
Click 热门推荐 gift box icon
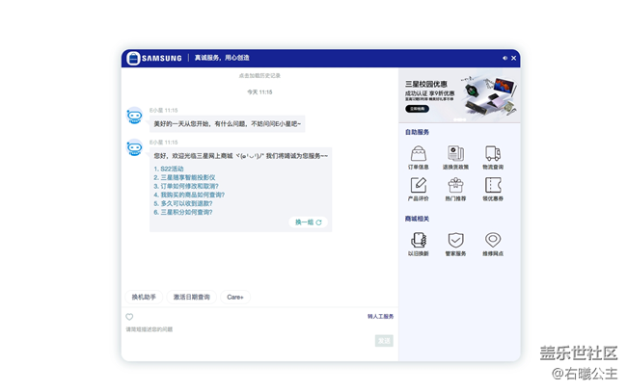tap(455, 186)
